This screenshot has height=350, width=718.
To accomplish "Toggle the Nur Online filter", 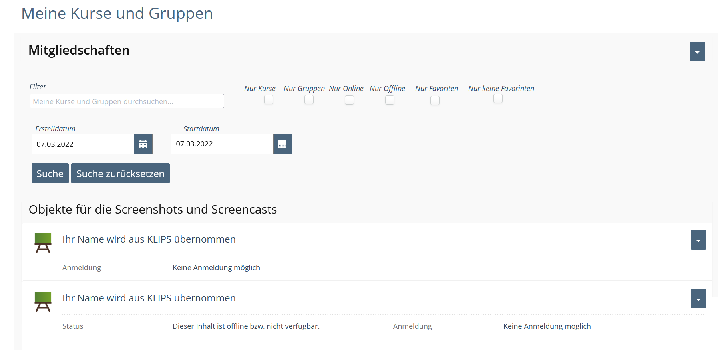I will [349, 100].
